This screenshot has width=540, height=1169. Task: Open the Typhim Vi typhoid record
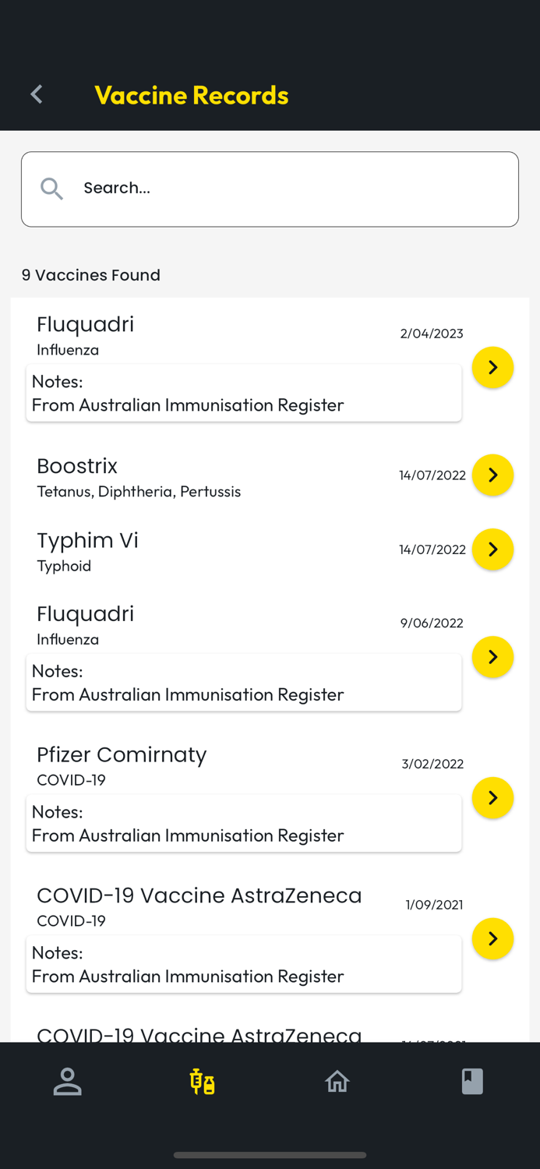click(x=87, y=540)
